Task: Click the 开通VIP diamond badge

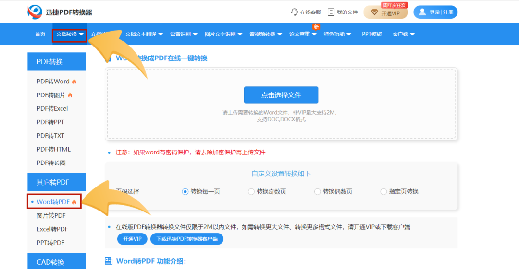Action: 375,12
